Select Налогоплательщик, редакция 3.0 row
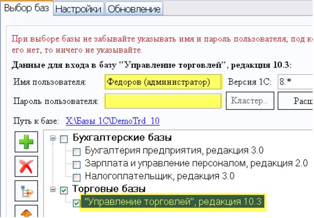This screenshot has height=218, width=314. 159,176
